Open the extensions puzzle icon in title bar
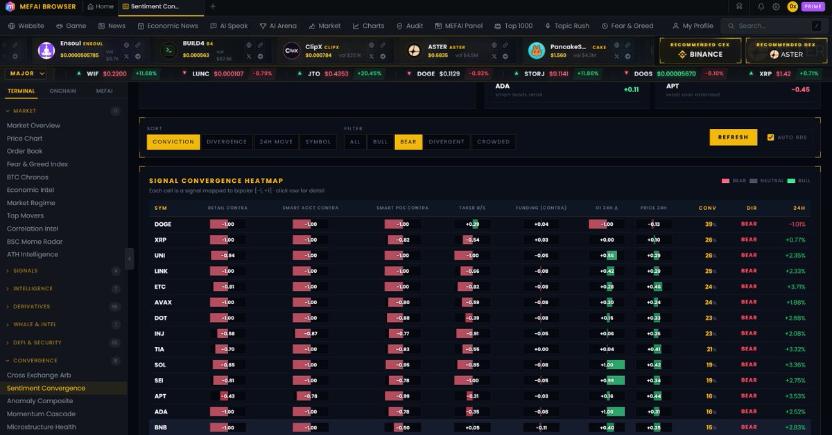 pyautogui.click(x=740, y=6)
